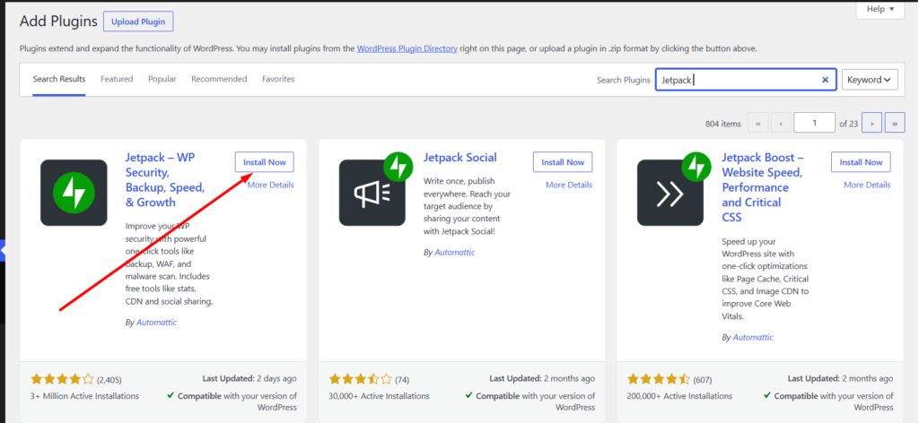Screen dimensions: 919x423
Task: Click the '30,000+ Active Installations' text
Action: (380, 396)
